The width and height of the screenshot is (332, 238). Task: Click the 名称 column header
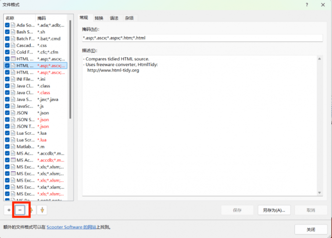pyautogui.click(x=20, y=18)
